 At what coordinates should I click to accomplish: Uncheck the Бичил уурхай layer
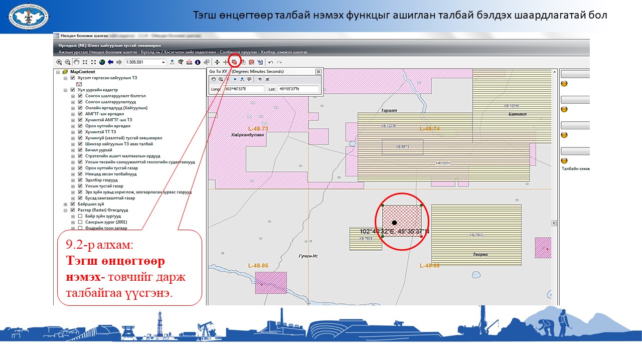pos(80,150)
